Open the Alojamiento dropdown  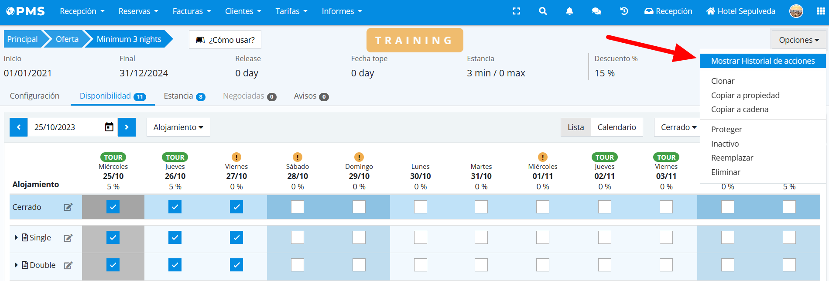(x=178, y=127)
